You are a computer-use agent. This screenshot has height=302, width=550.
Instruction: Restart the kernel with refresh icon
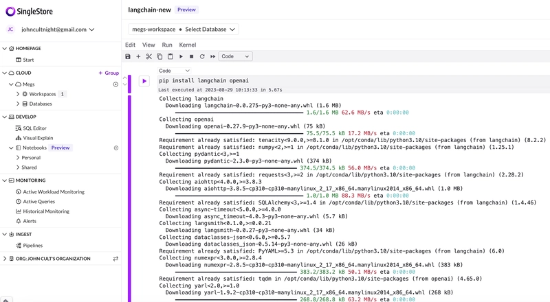click(x=202, y=56)
